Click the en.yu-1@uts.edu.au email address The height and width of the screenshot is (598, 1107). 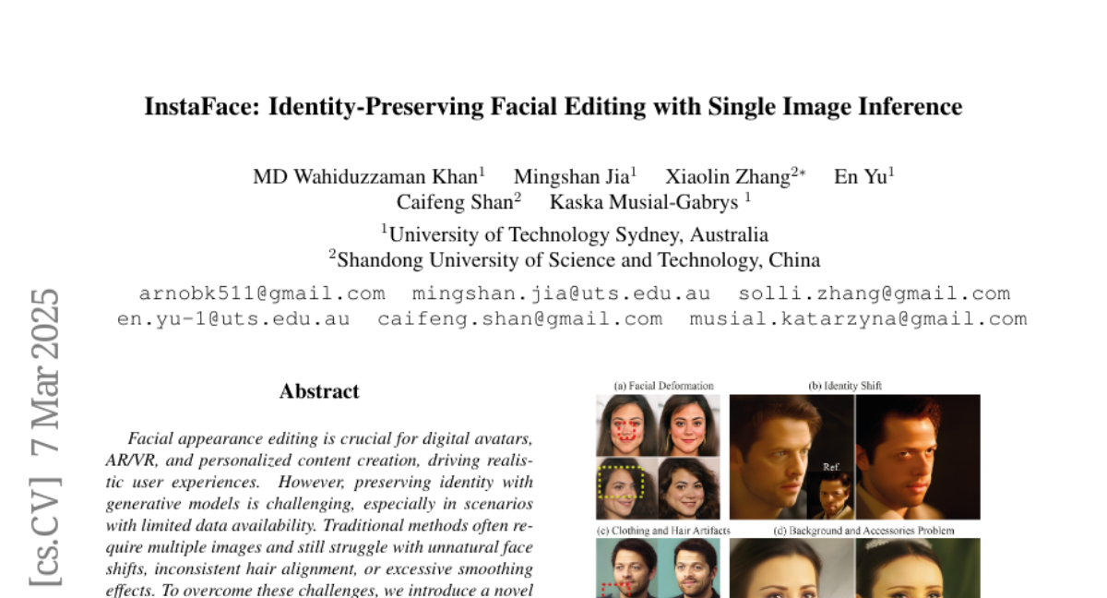(x=233, y=319)
